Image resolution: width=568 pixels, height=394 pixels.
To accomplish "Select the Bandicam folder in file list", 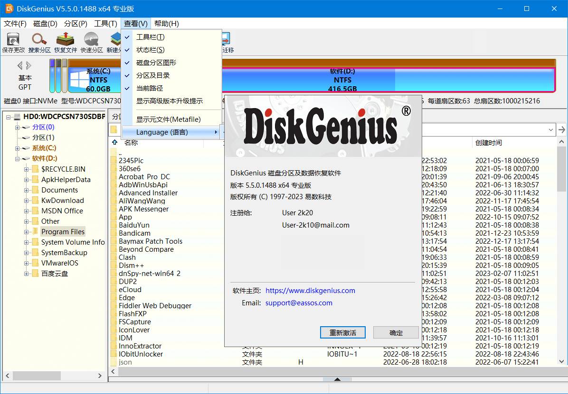I will coord(134,233).
